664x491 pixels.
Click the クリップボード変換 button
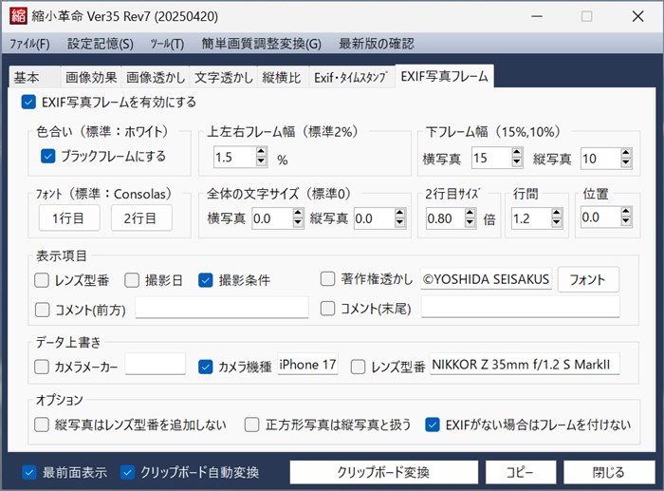[x=383, y=472]
